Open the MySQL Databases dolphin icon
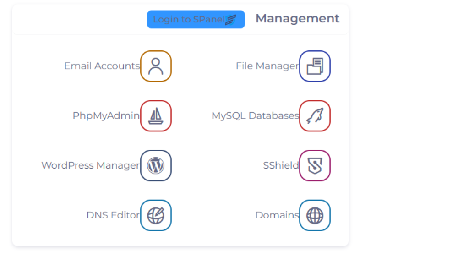 coord(315,116)
